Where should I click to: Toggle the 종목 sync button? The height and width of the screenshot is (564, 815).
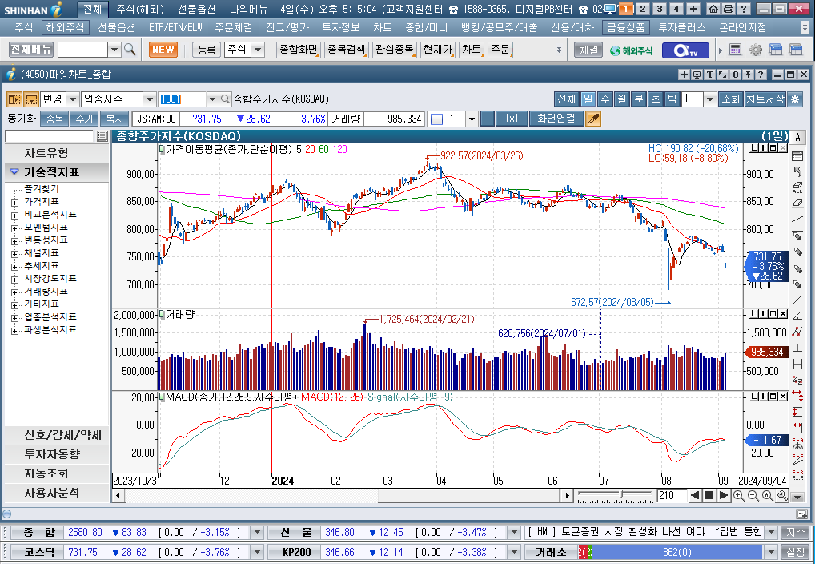click(54, 119)
